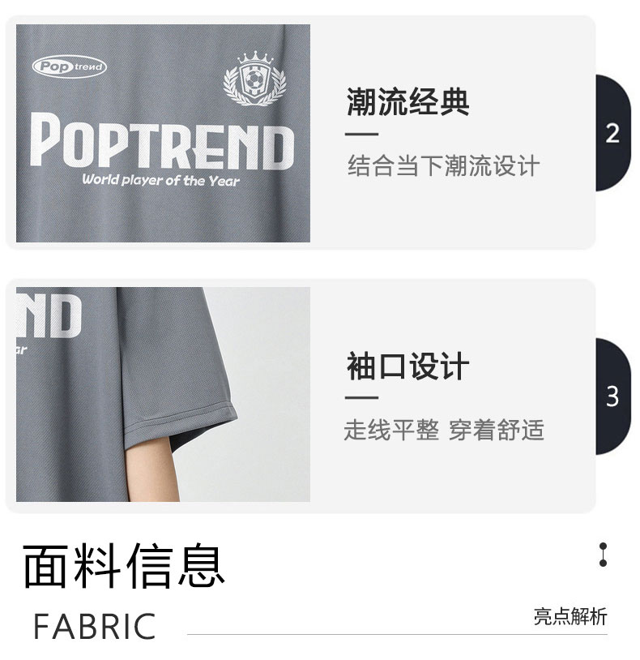
Task: Click the 面料信息 section title
Action: [124, 565]
